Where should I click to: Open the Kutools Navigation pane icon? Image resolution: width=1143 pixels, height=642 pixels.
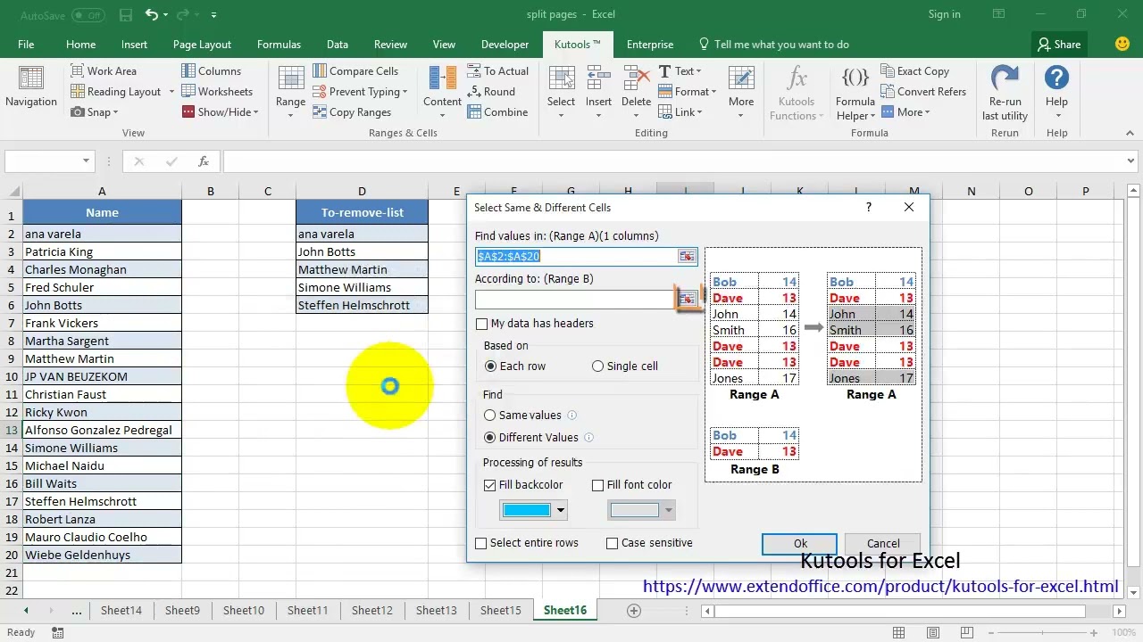pyautogui.click(x=31, y=80)
